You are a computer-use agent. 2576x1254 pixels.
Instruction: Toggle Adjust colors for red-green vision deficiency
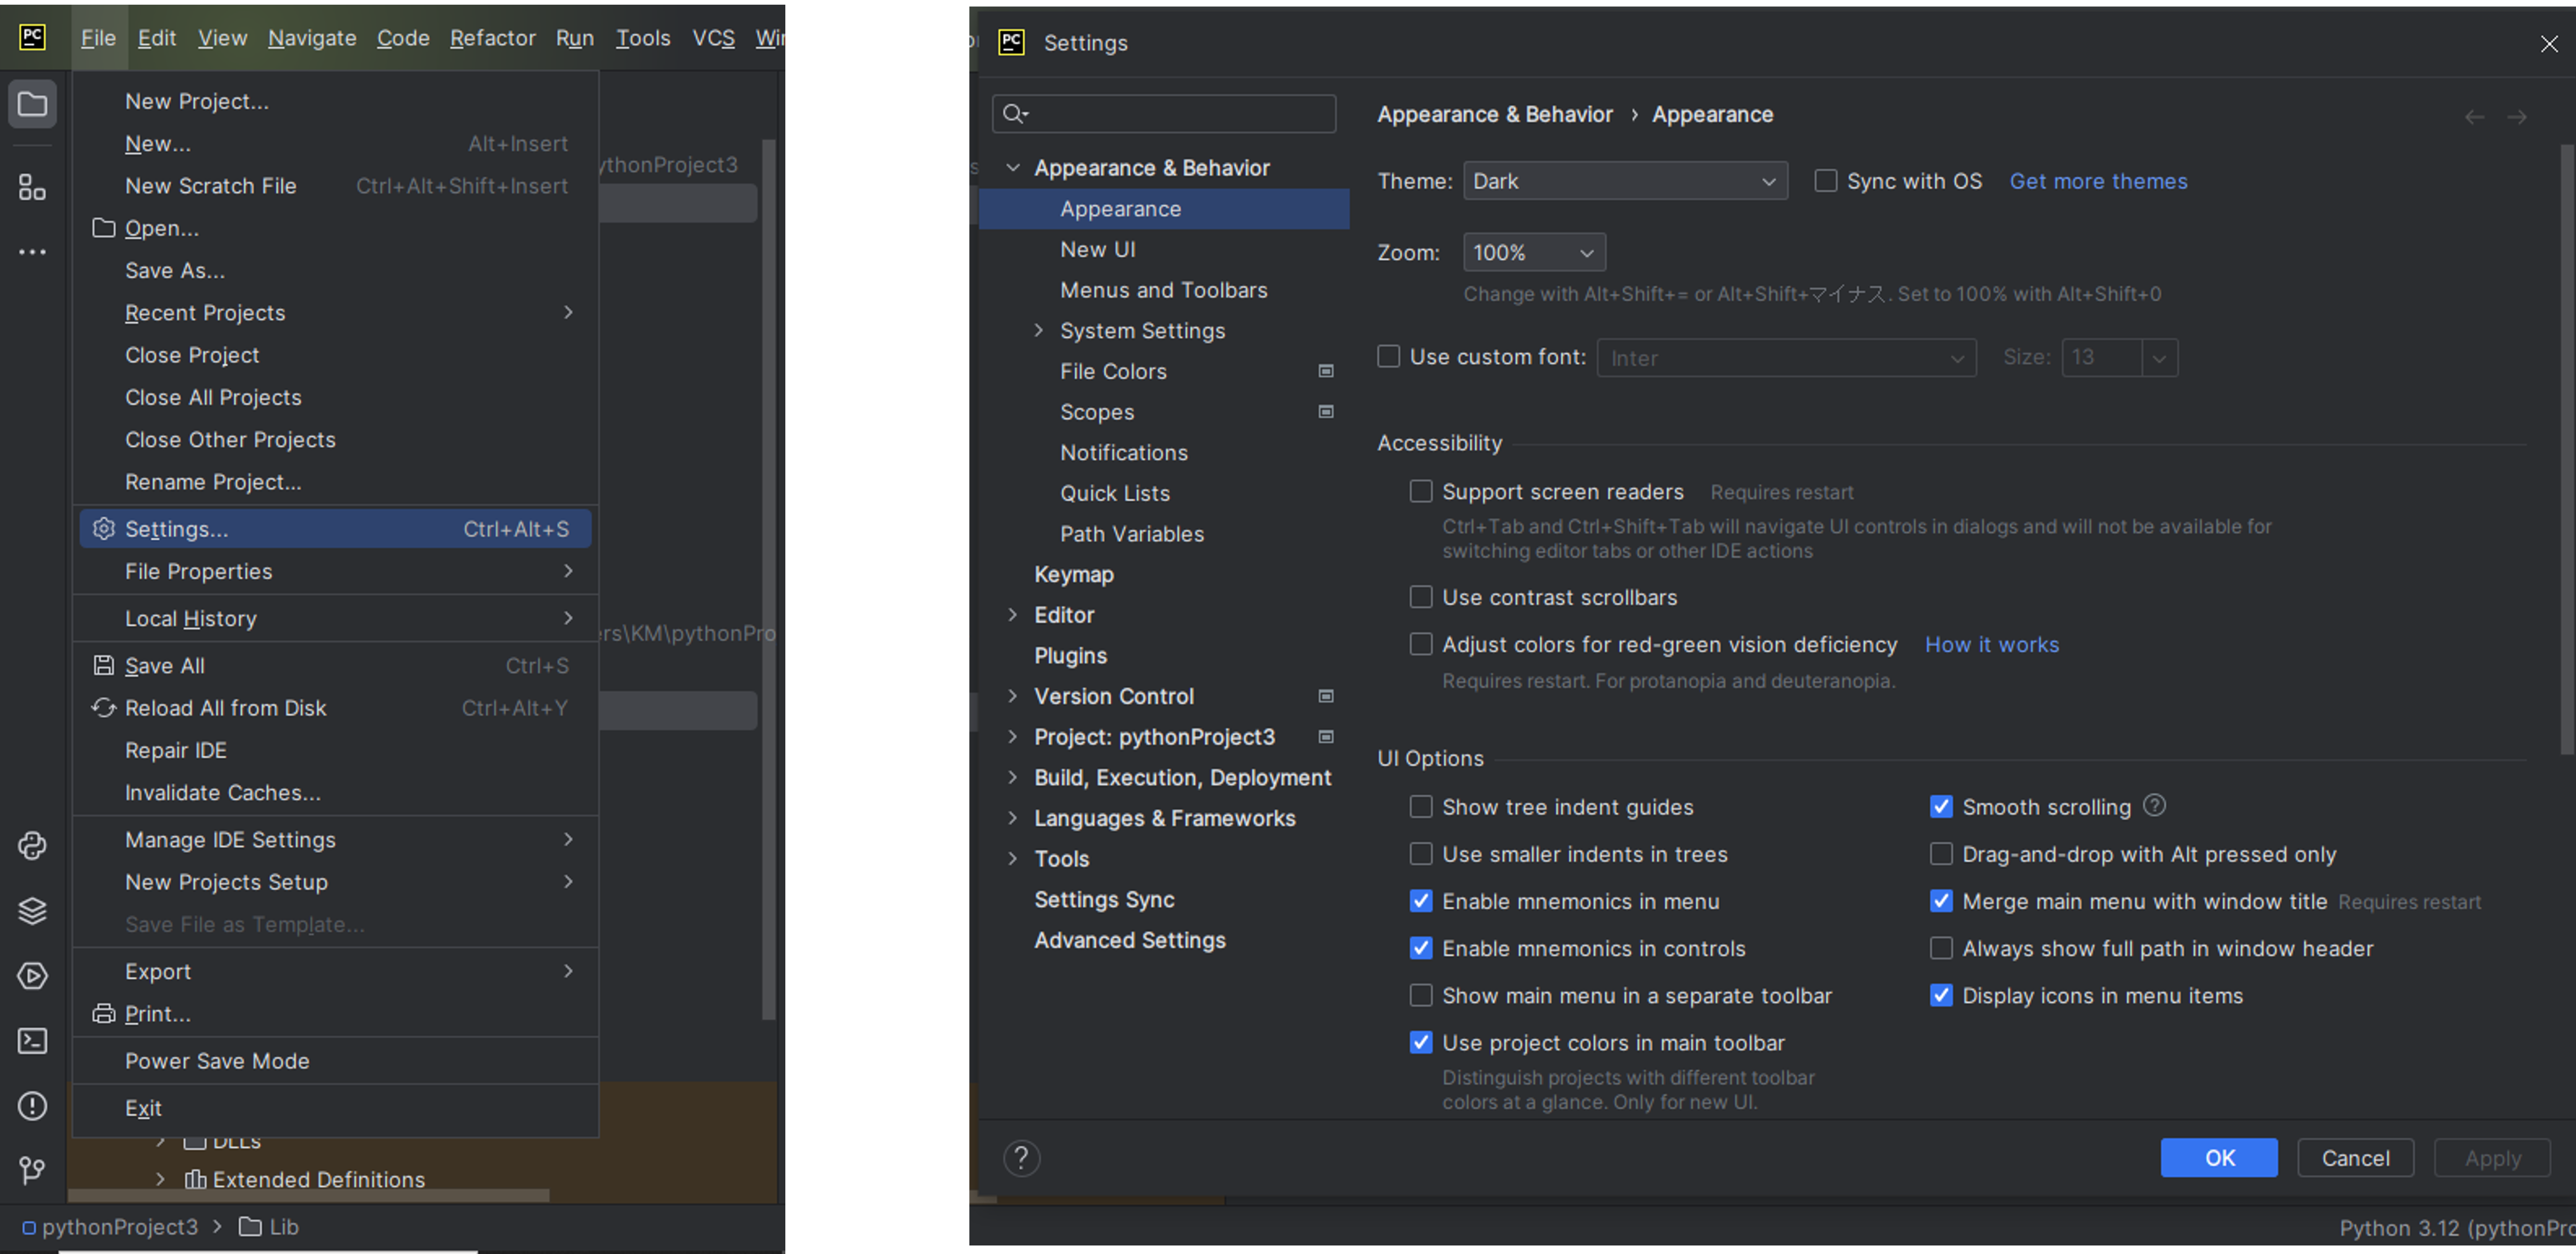click(x=1421, y=644)
